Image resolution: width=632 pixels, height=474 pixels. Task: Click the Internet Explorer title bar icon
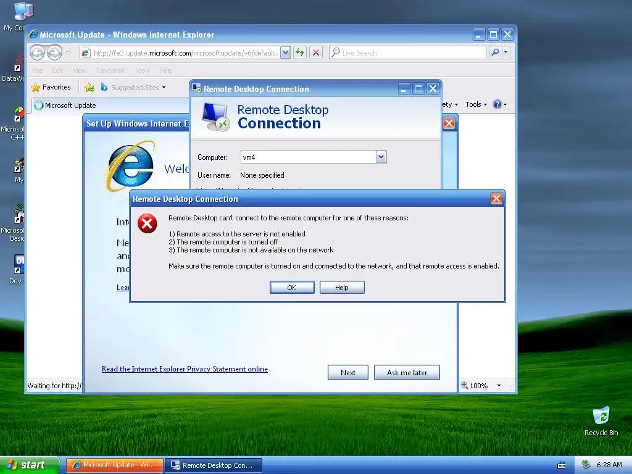(x=33, y=35)
